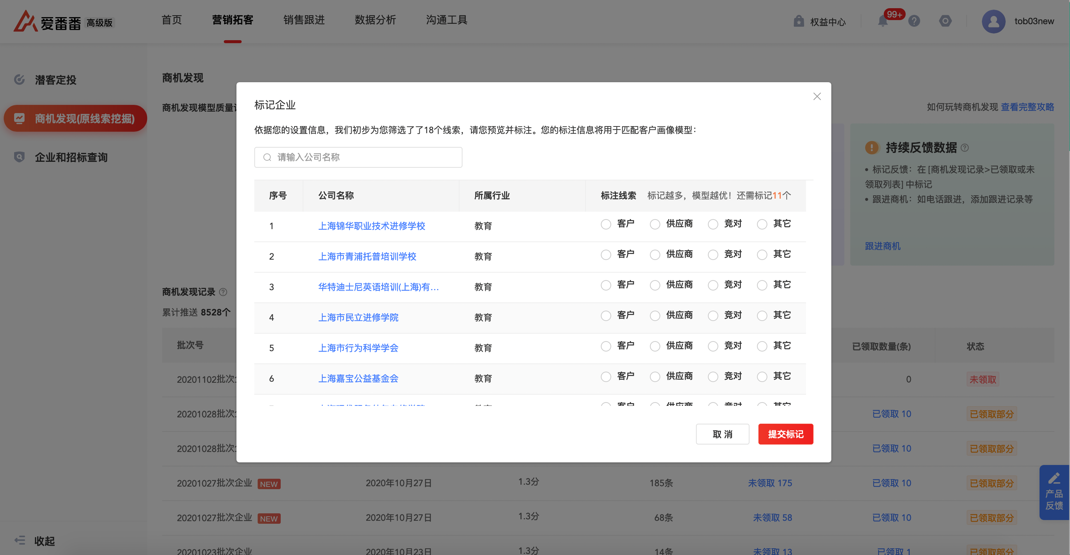
Task: Select 其它 for 上海市民立进修学院
Action: tap(762, 315)
